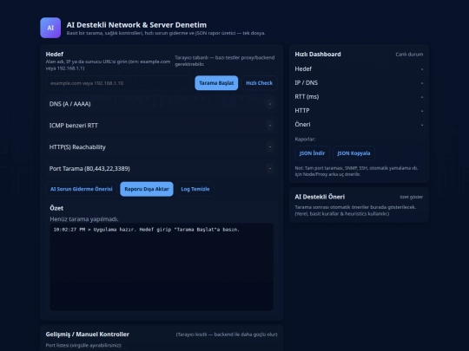Click the Öneri dashboard row
Screen dimensions: 469x351
359,125
